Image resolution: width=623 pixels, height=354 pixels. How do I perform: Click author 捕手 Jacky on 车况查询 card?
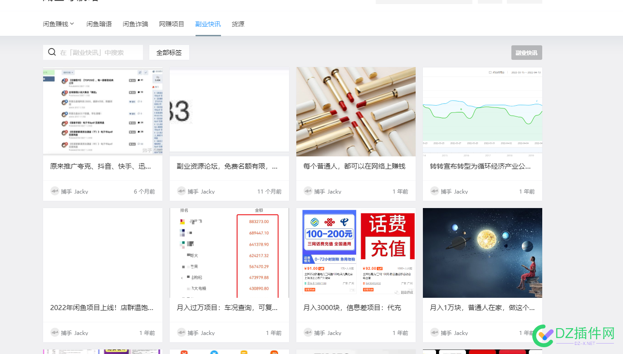pyautogui.click(x=201, y=333)
